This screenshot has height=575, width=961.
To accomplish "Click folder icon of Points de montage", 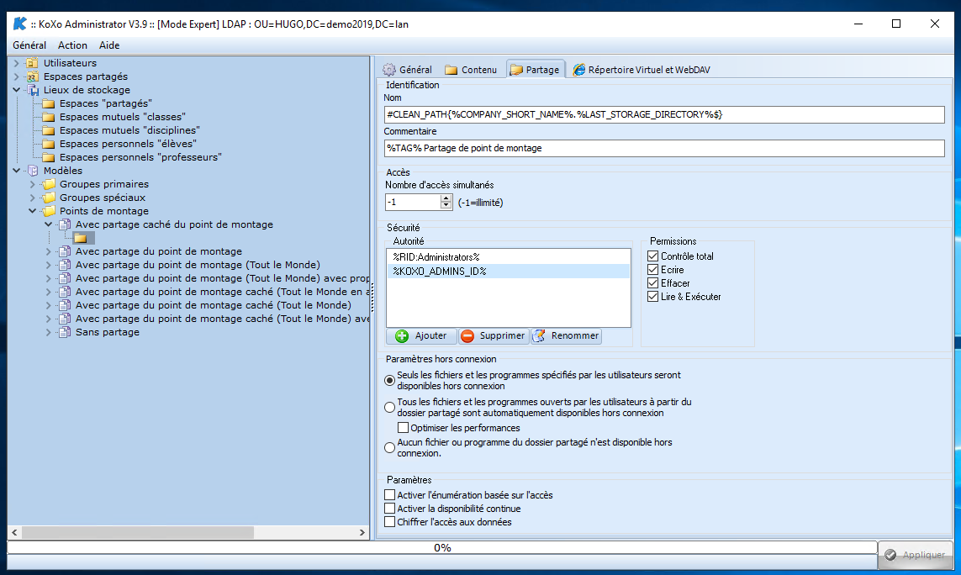I will click(49, 211).
